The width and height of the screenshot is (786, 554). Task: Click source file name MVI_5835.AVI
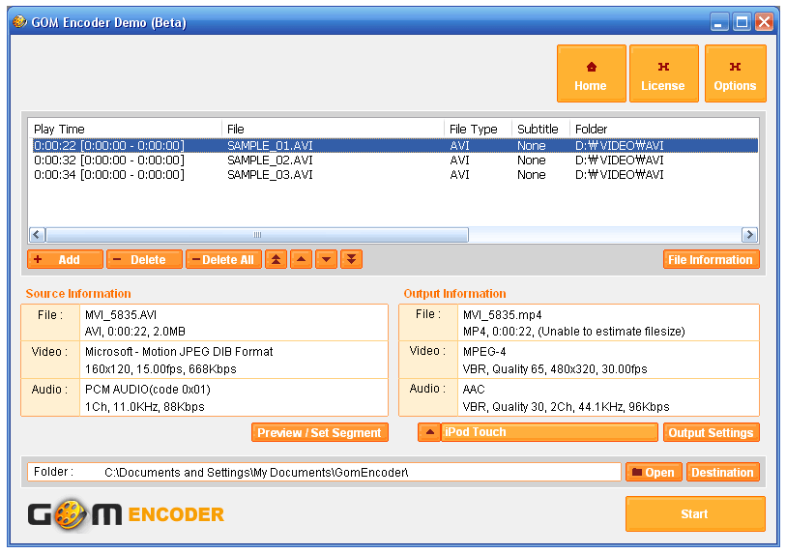[x=121, y=315]
